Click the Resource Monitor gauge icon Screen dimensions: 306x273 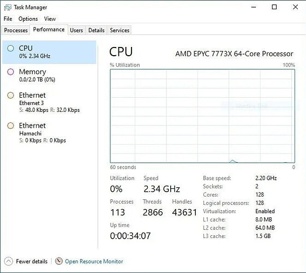[x=59, y=261]
